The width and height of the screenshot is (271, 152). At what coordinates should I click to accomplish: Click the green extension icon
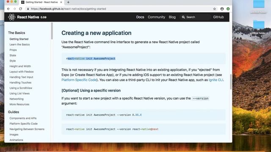point(228,9)
